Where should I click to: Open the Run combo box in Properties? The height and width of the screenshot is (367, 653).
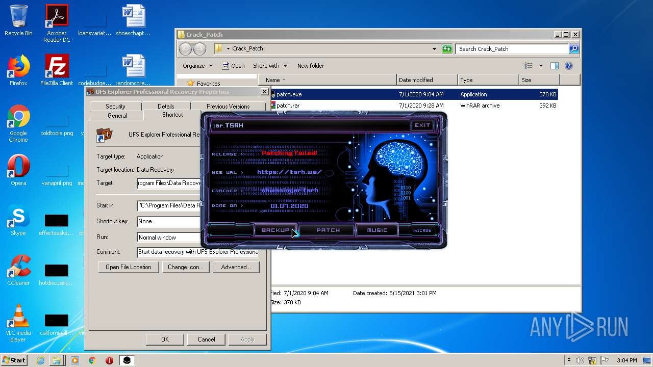198,237
